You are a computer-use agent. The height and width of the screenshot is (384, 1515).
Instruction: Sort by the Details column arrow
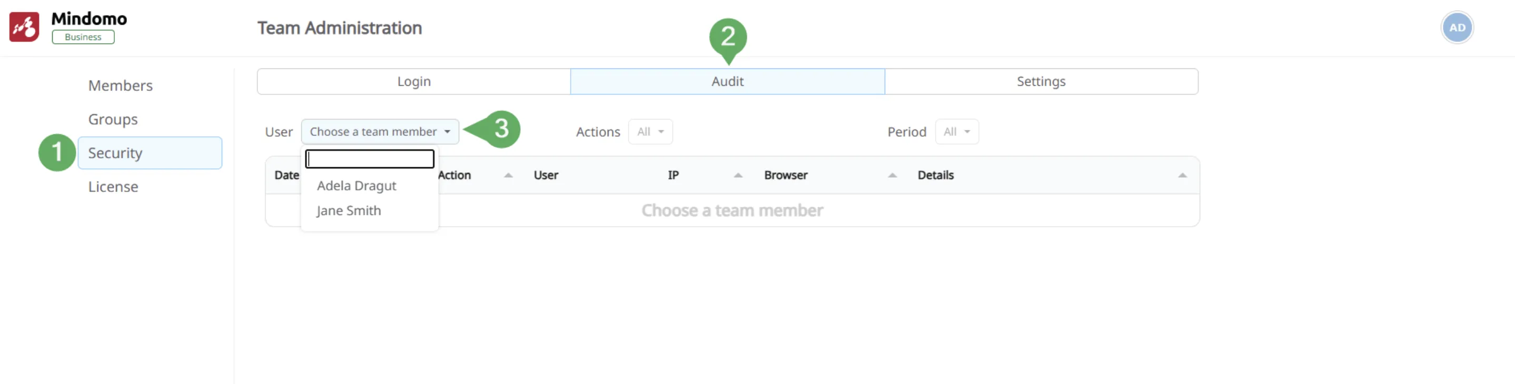1182,176
